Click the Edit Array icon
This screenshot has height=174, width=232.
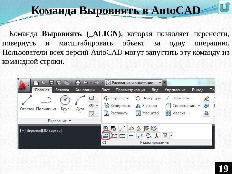click(154, 128)
